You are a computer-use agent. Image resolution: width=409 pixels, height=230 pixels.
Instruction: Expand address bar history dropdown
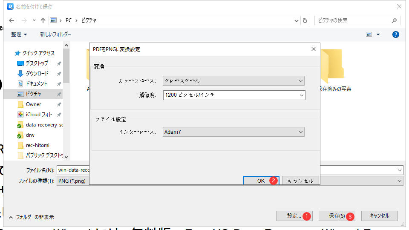pyautogui.click(x=297, y=20)
